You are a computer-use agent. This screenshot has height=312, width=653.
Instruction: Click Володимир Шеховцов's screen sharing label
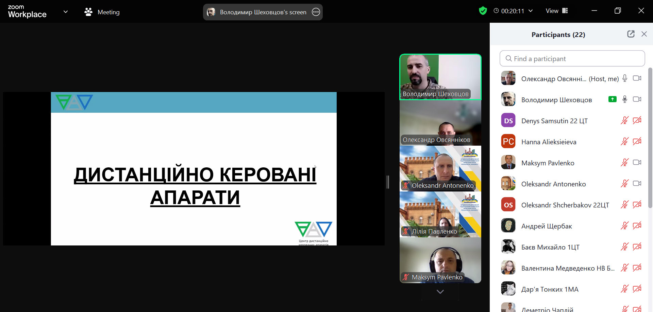point(263,12)
